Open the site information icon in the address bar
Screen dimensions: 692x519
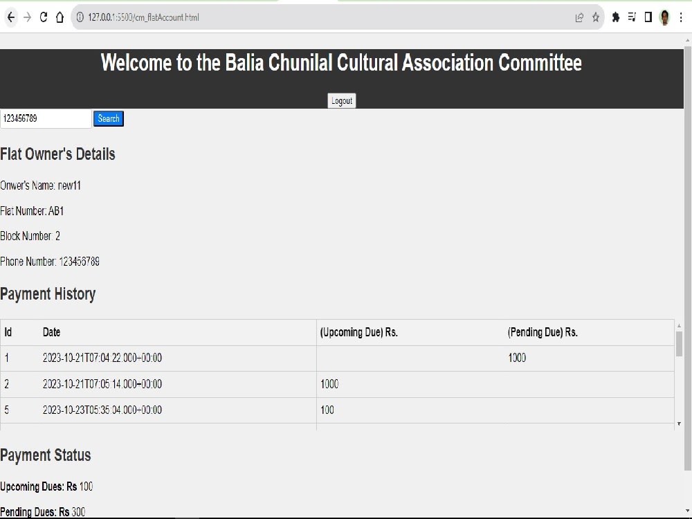pyautogui.click(x=80, y=17)
